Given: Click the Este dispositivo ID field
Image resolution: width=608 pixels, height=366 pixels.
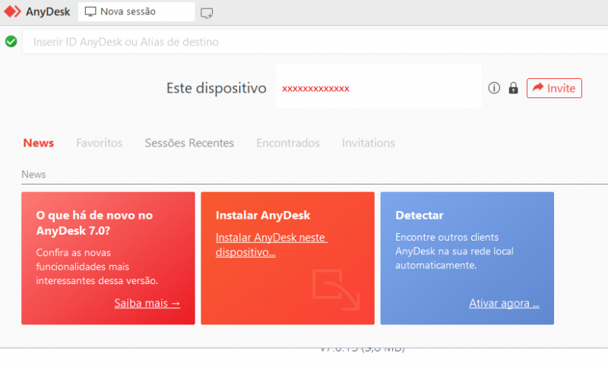Looking at the screenshot, I should click(x=378, y=88).
